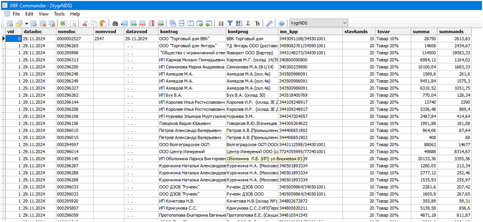Viewport: 483px width, 222px height.
Task: Click the scissors cut icon
Action: (85, 23)
